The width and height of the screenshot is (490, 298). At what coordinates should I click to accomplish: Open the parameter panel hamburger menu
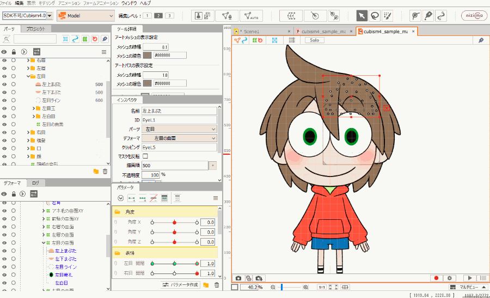tap(215, 198)
